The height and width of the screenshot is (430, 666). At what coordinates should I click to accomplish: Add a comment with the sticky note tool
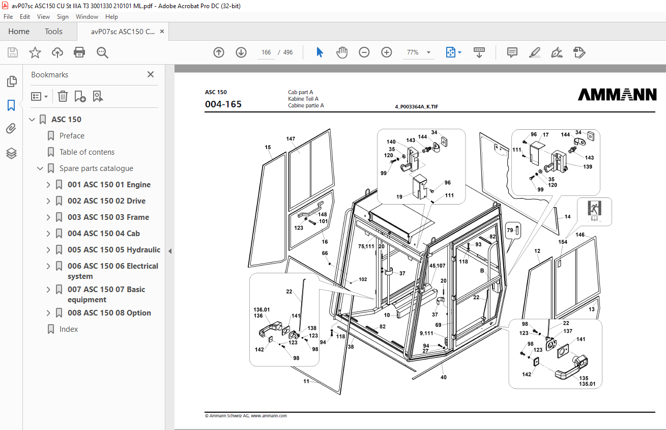(512, 52)
